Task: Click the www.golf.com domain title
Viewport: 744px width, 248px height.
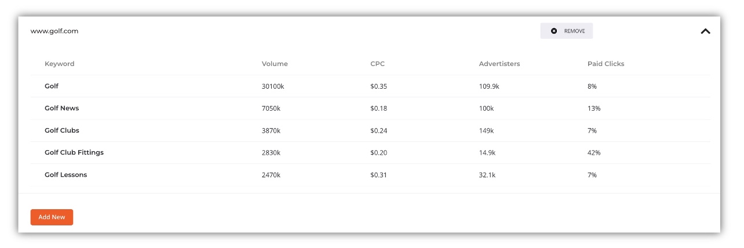Action: click(54, 31)
